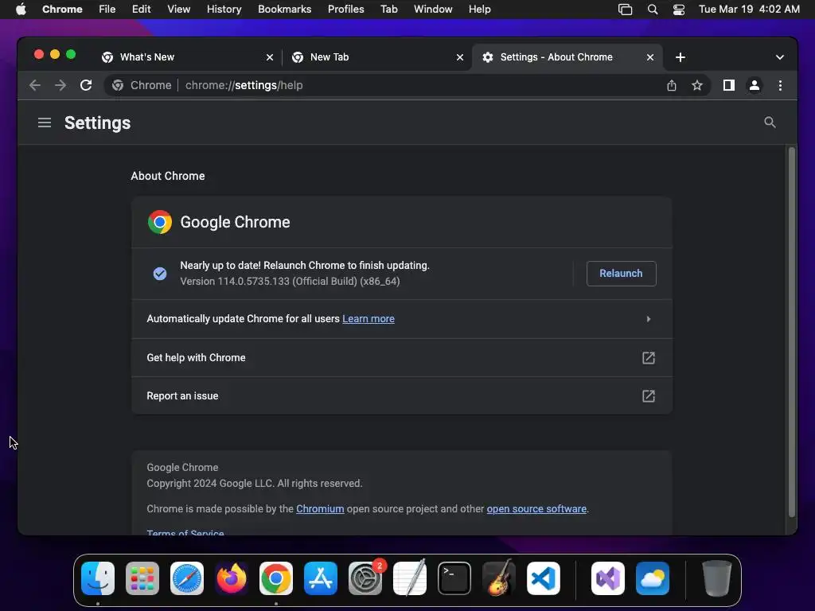Reload the current page
The image size is (815, 611).
[x=86, y=85]
